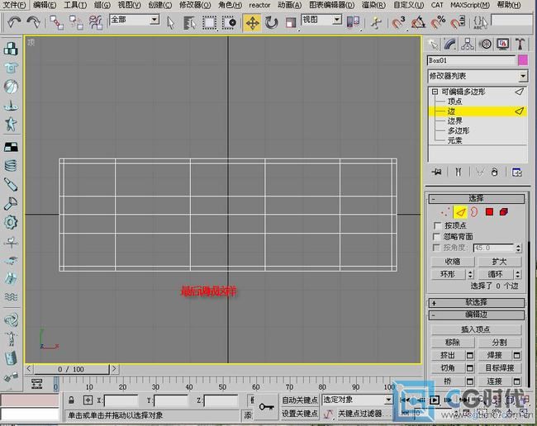Screen dimensions: 537x426
Task: Open the 修改器 menu
Action: tap(195, 5)
